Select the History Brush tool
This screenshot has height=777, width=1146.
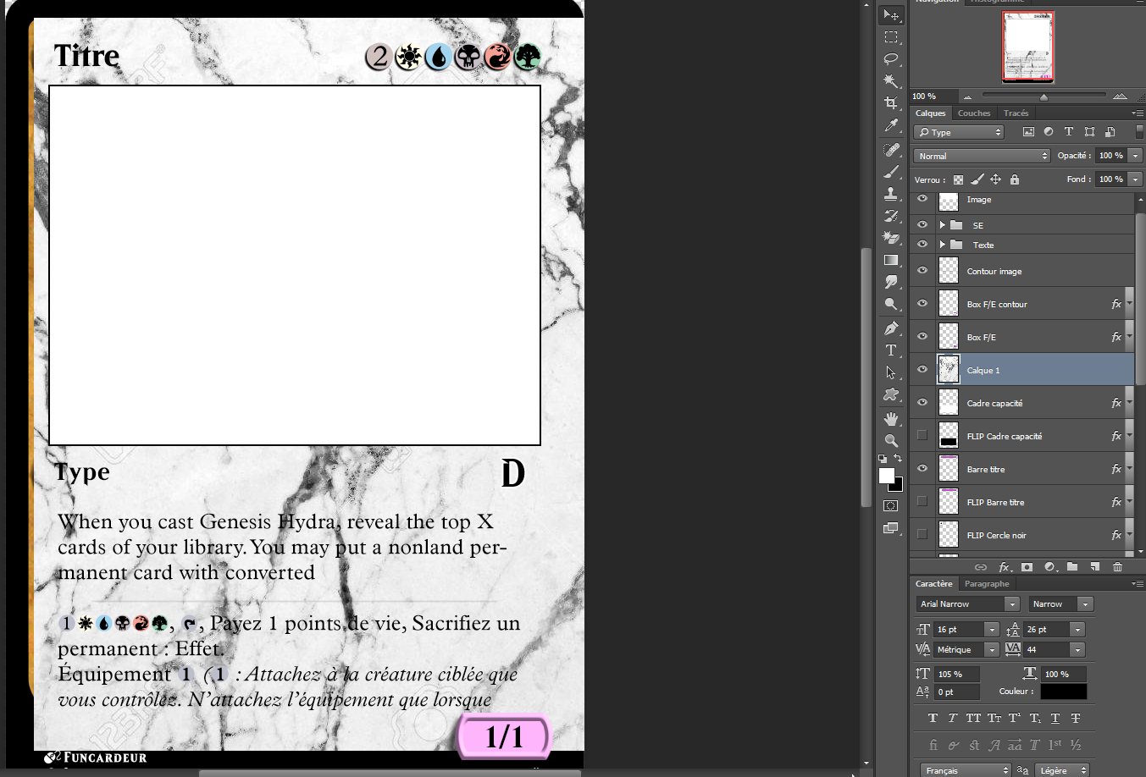(x=891, y=216)
